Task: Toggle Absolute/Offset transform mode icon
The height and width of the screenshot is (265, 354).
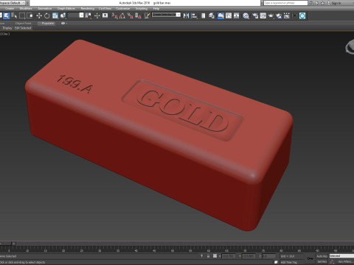Action: pos(215,256)
